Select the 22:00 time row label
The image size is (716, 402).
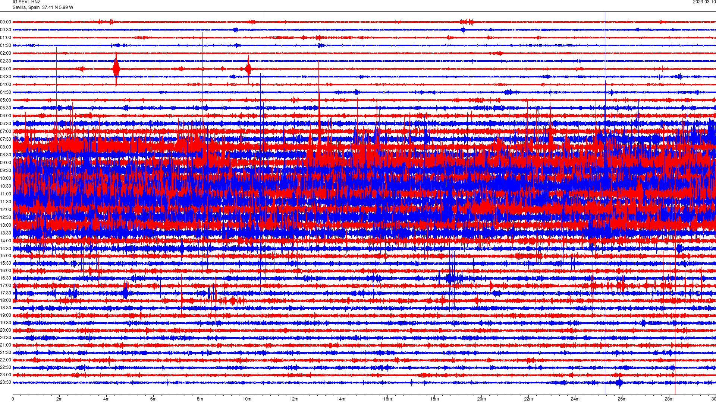6,360
